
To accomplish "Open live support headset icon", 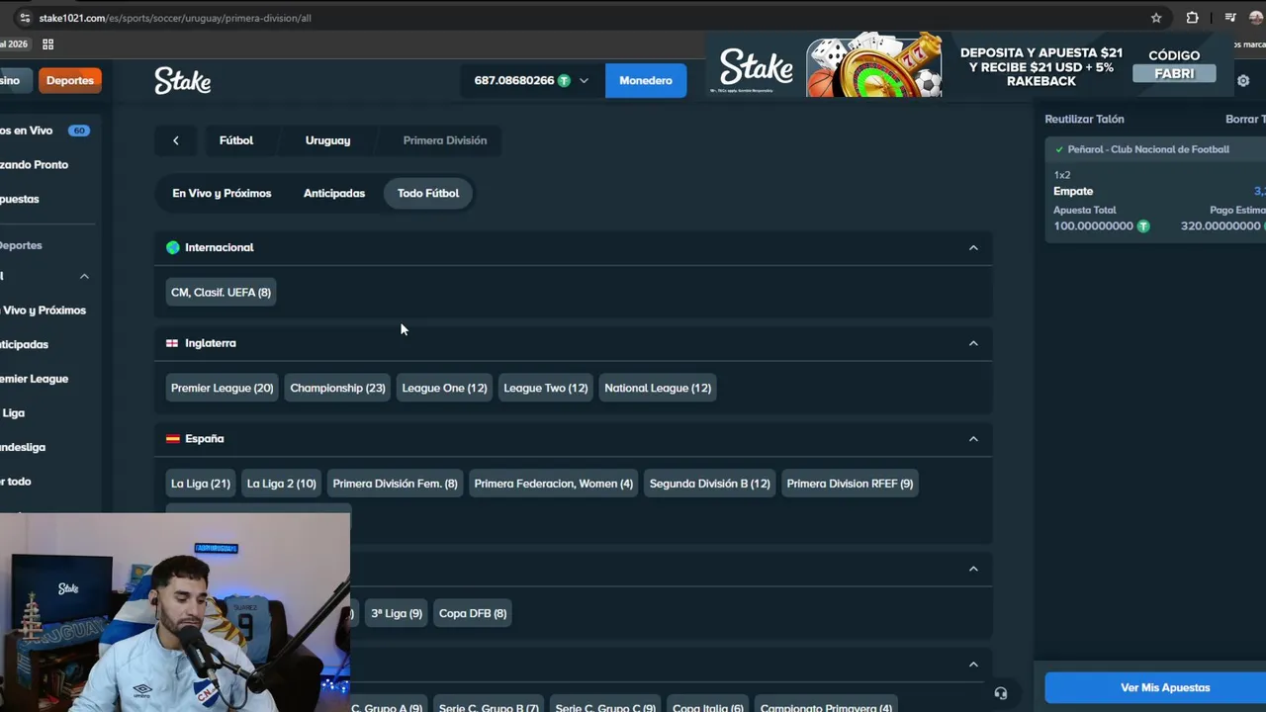I will click(1001, 694).
